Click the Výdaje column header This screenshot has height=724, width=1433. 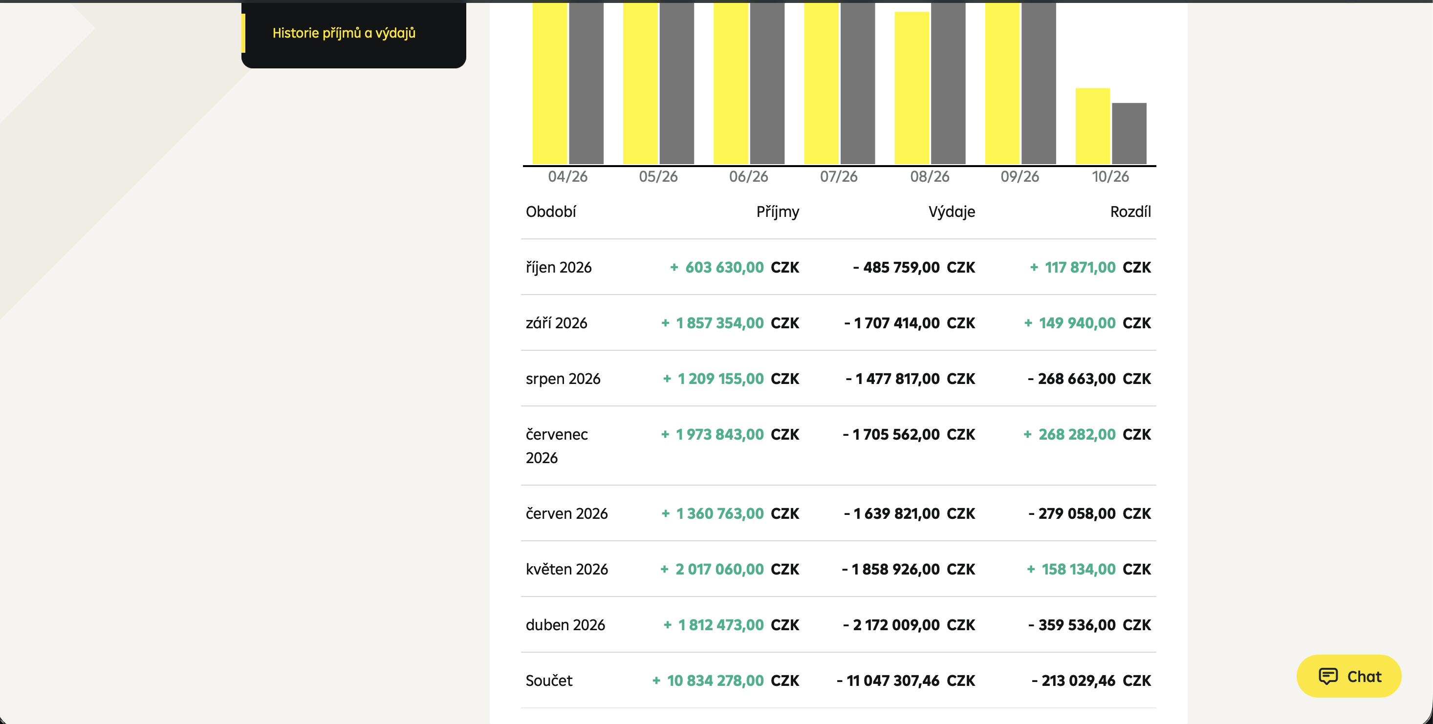pyautogui.click(x=952, y=212)
